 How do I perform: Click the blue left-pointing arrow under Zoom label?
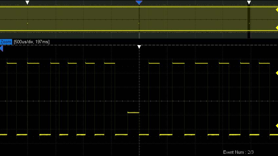point(2,49)
